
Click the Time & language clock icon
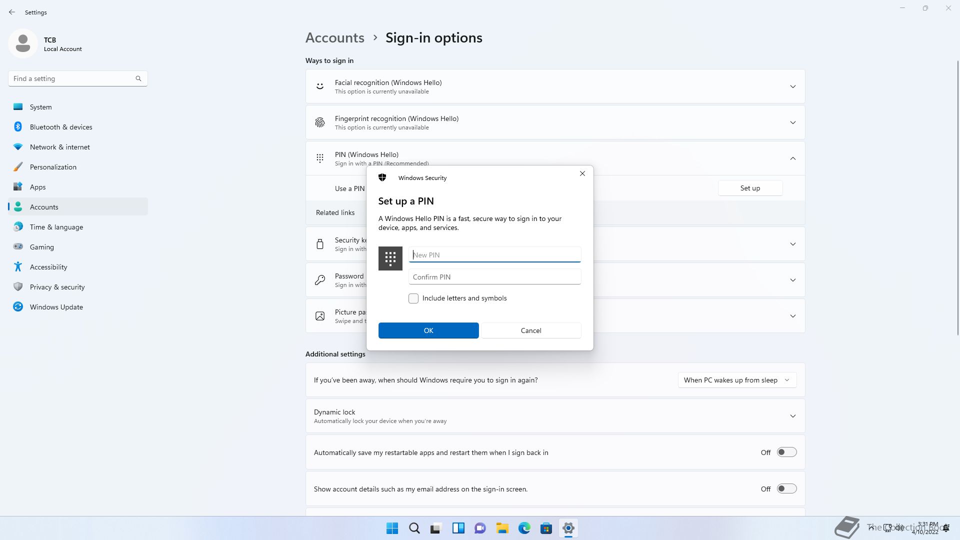coord(18,227)
